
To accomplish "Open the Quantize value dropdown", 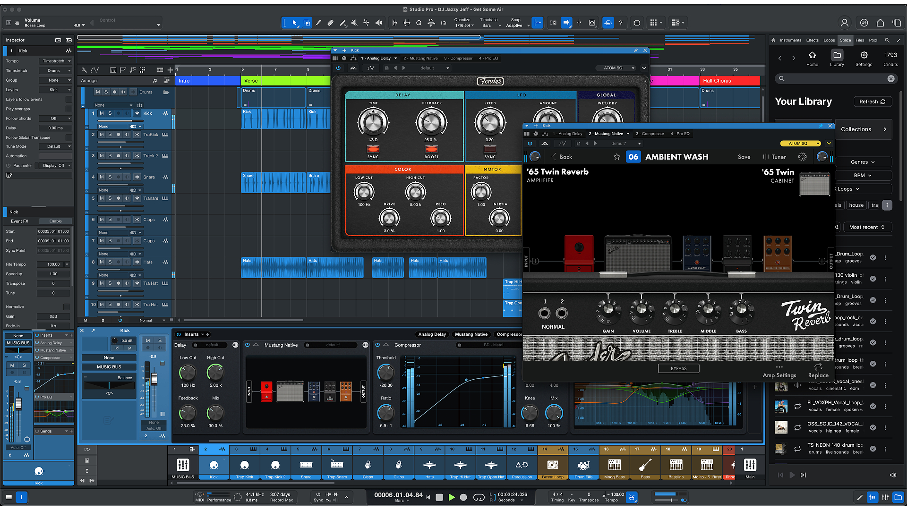I will coord(465,25).
